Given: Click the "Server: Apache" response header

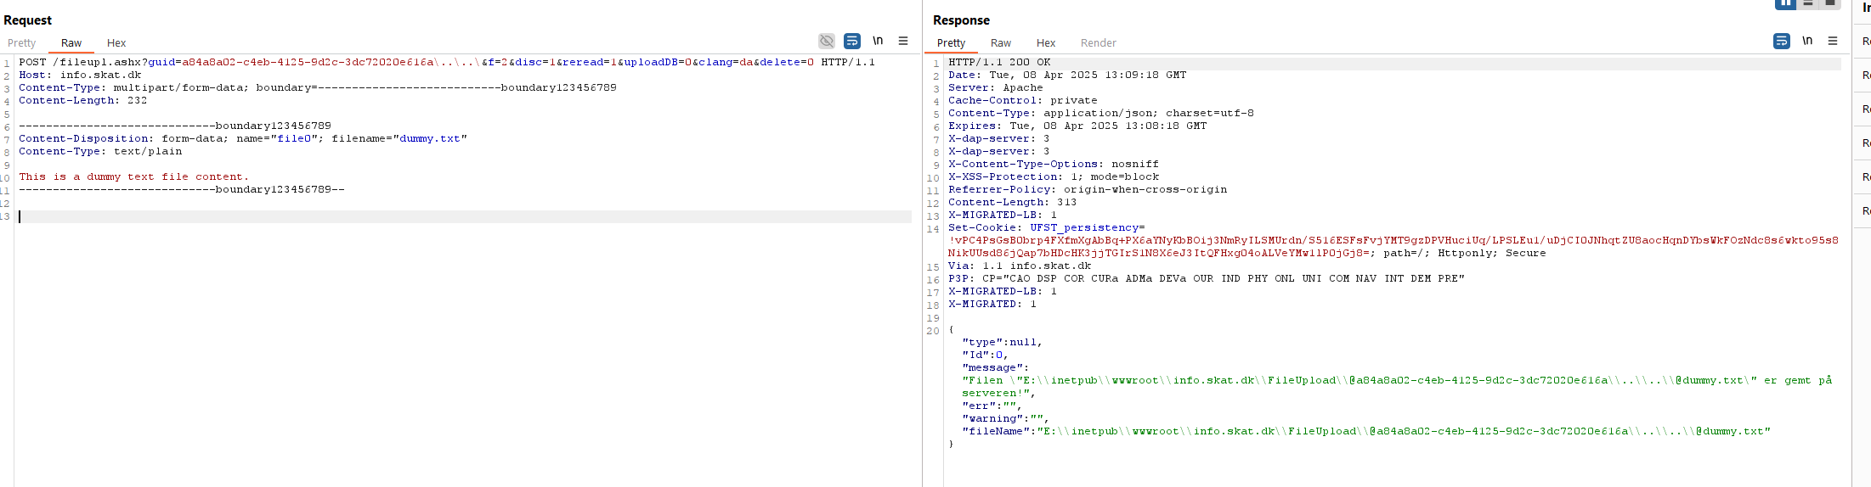Looking at the screenshot, I should (x=996, y=87).
